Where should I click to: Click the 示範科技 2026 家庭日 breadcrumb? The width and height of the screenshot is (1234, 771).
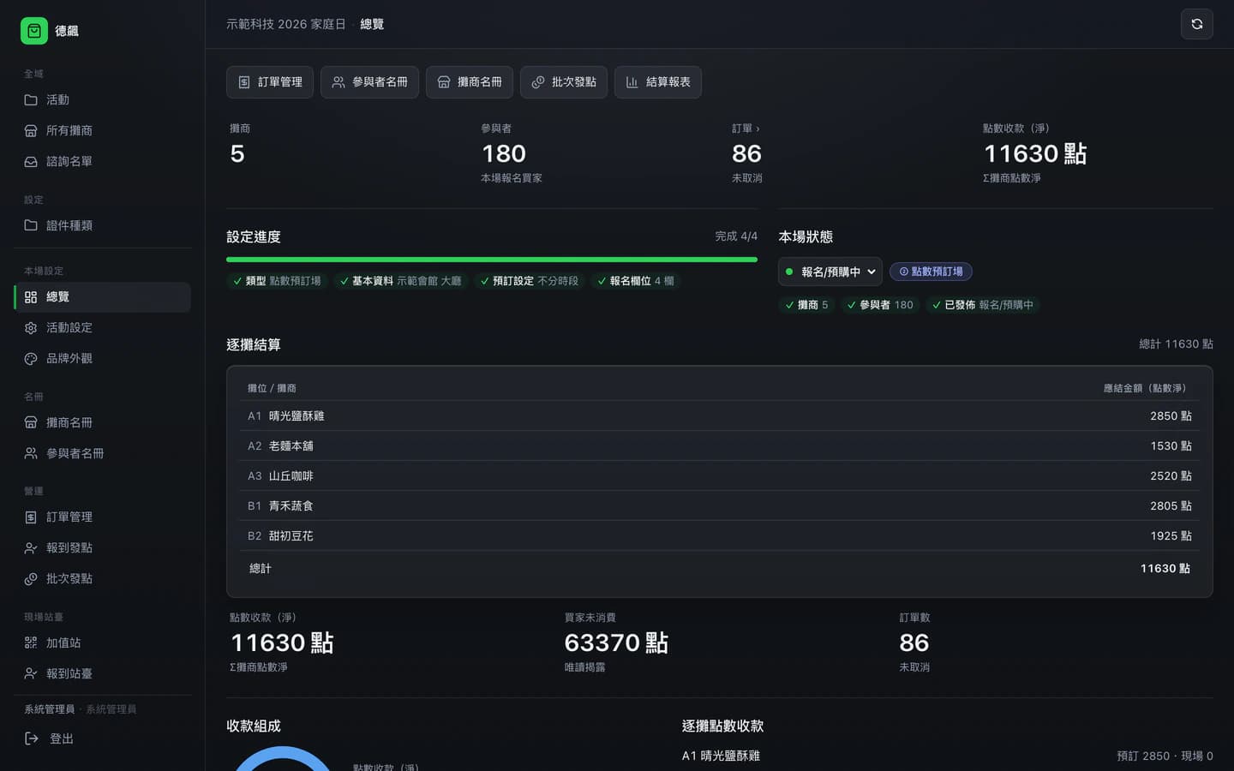(286, 24)
